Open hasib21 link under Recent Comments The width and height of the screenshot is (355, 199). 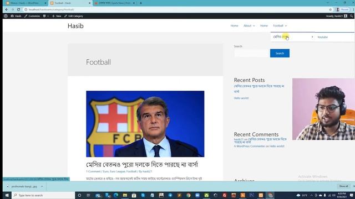[239, 139]
